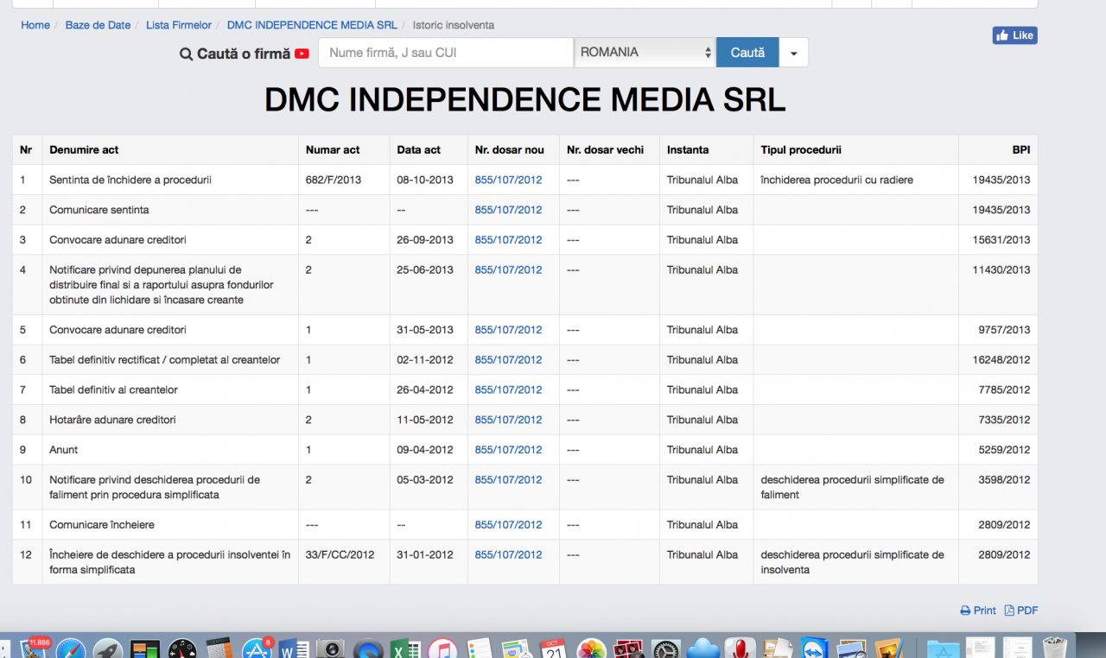
Task: Open DMC INDEPENDENCE MEDIA SRL breadcrumb link
Action: 312,25
